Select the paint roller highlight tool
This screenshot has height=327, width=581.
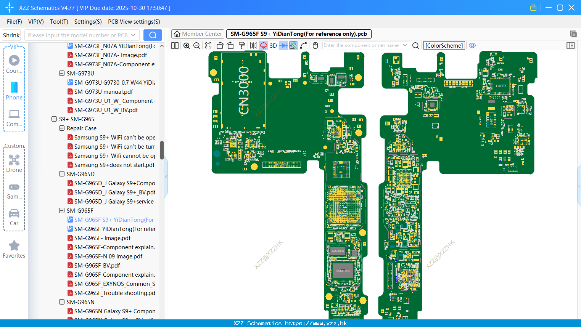click(242, 45)
